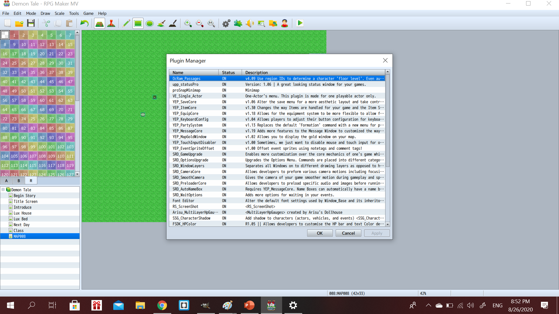Select region ID 100 swatch
The image size is (559, 314).
tap(42, 147)
